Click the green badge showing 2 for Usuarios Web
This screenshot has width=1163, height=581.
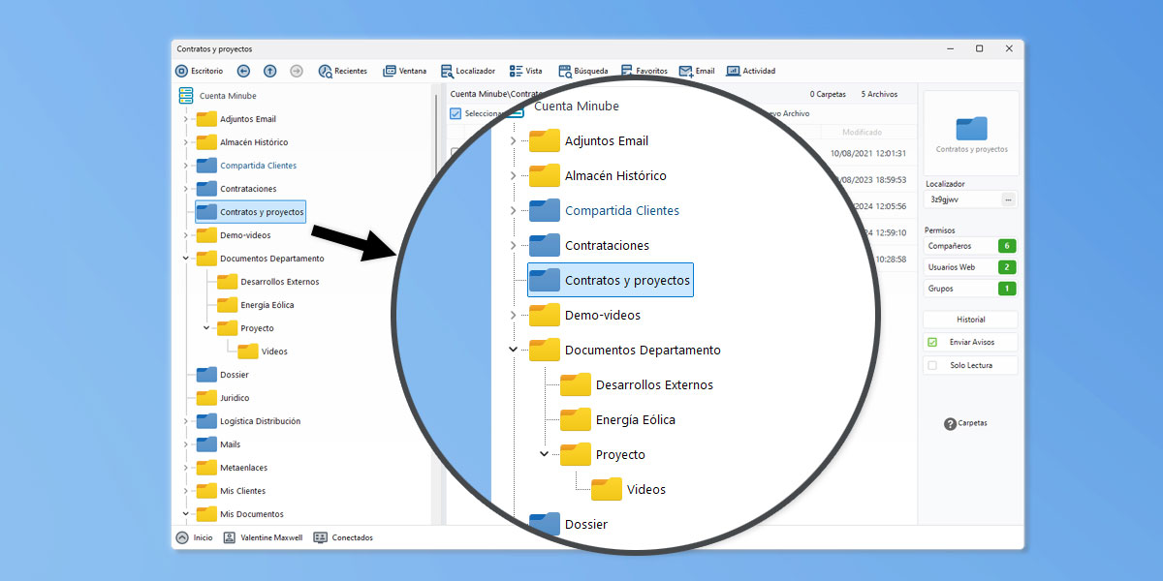pos(1008,267)
